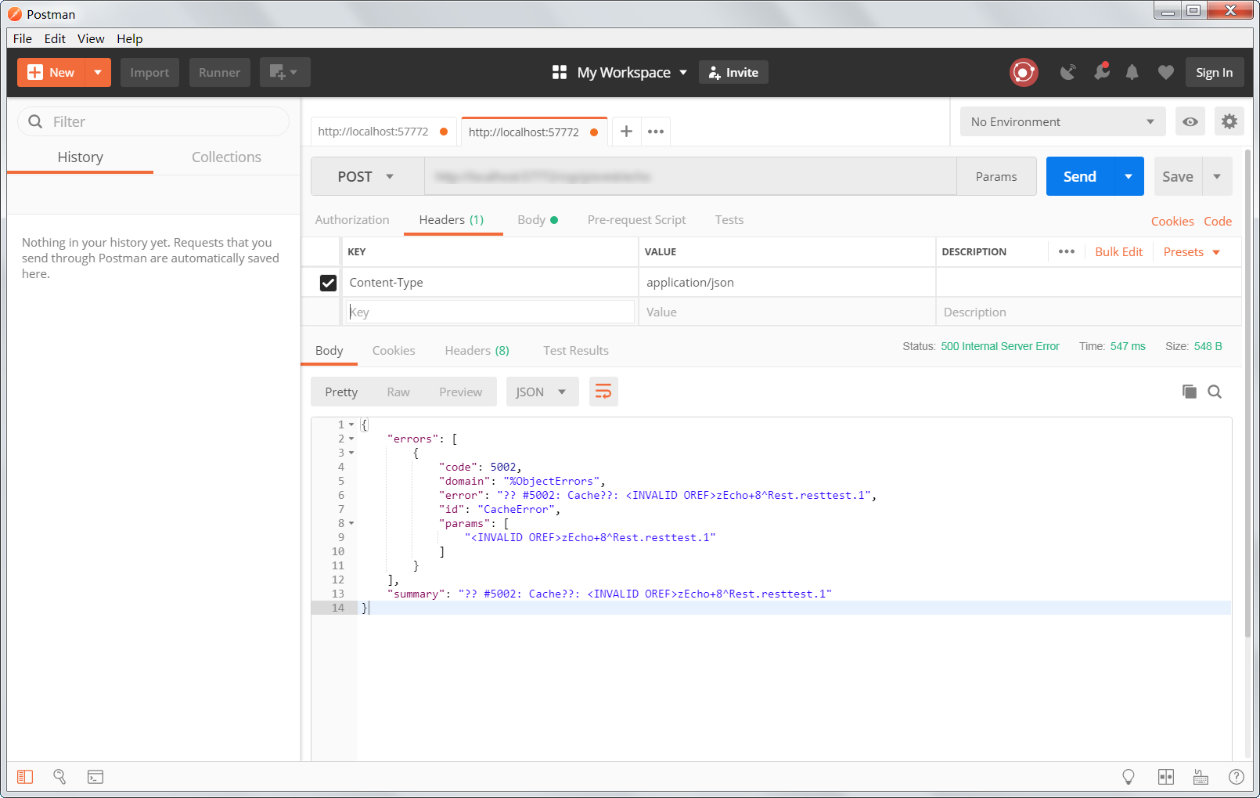Open Postman console from status bar
This screenshot has height=798, width=1260.
(x=95, y=777)
